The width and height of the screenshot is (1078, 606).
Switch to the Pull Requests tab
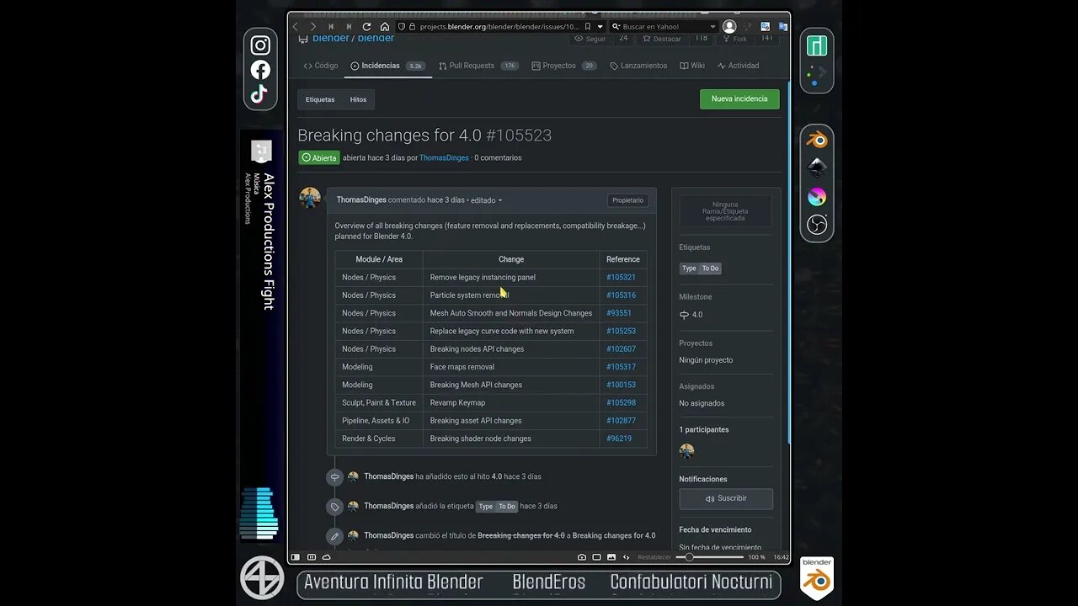point(478,66)
